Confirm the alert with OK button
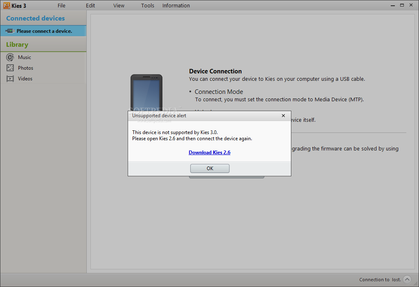The width and height of the screenshot is (419, 287). click(x=210, y=169)
